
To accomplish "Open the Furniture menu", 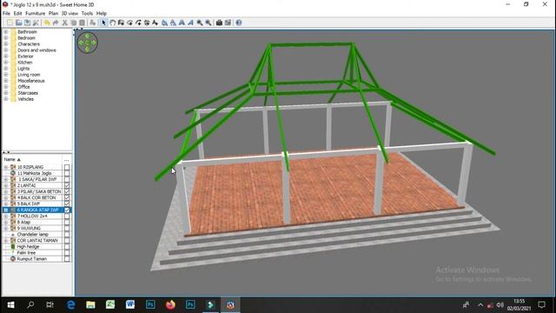I will [x=35, y=14].
